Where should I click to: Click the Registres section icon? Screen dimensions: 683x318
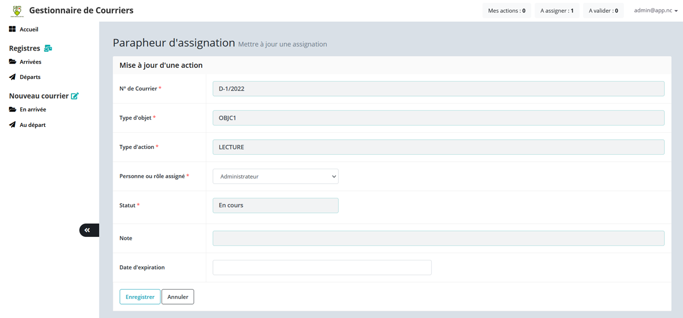(x=48, y=49)
